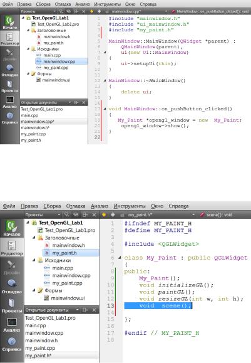
Task: Open Отладка mode in the mainwindow.cpp window sidebar
Action: 9,70
